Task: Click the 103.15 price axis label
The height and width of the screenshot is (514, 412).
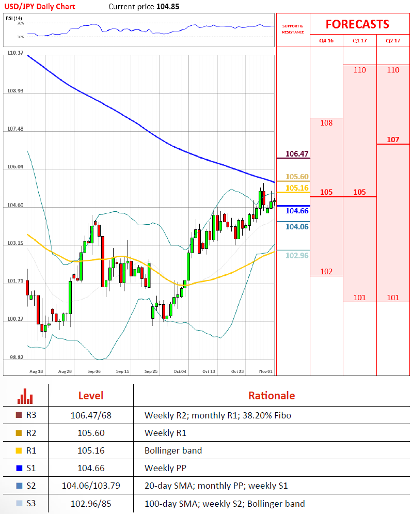Action: (15, 243)
